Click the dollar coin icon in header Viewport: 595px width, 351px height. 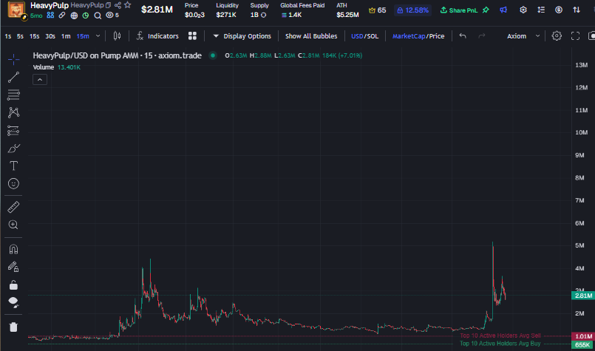559,10
